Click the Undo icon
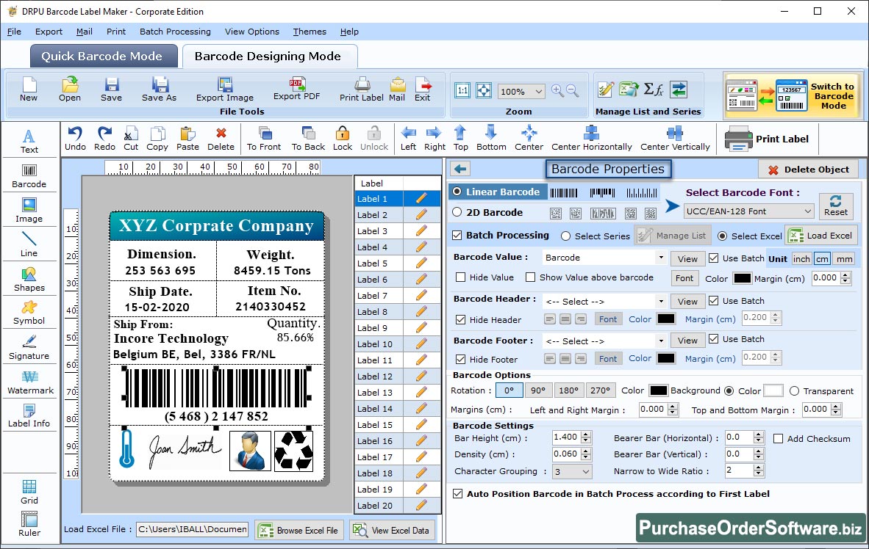Screen dimensions: 869x549 click(x=75, y=139)
